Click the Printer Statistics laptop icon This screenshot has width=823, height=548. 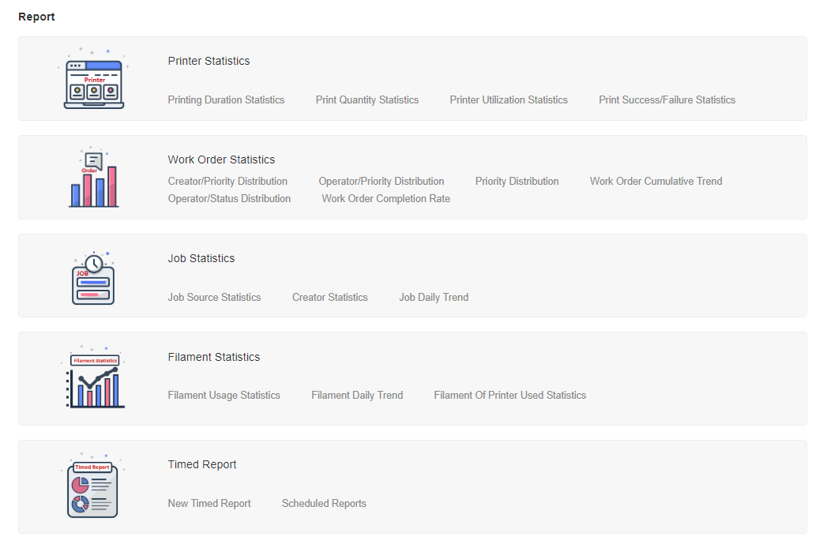(x=93, y=81)
